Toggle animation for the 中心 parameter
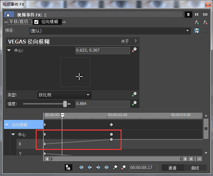 coord(134,50)
